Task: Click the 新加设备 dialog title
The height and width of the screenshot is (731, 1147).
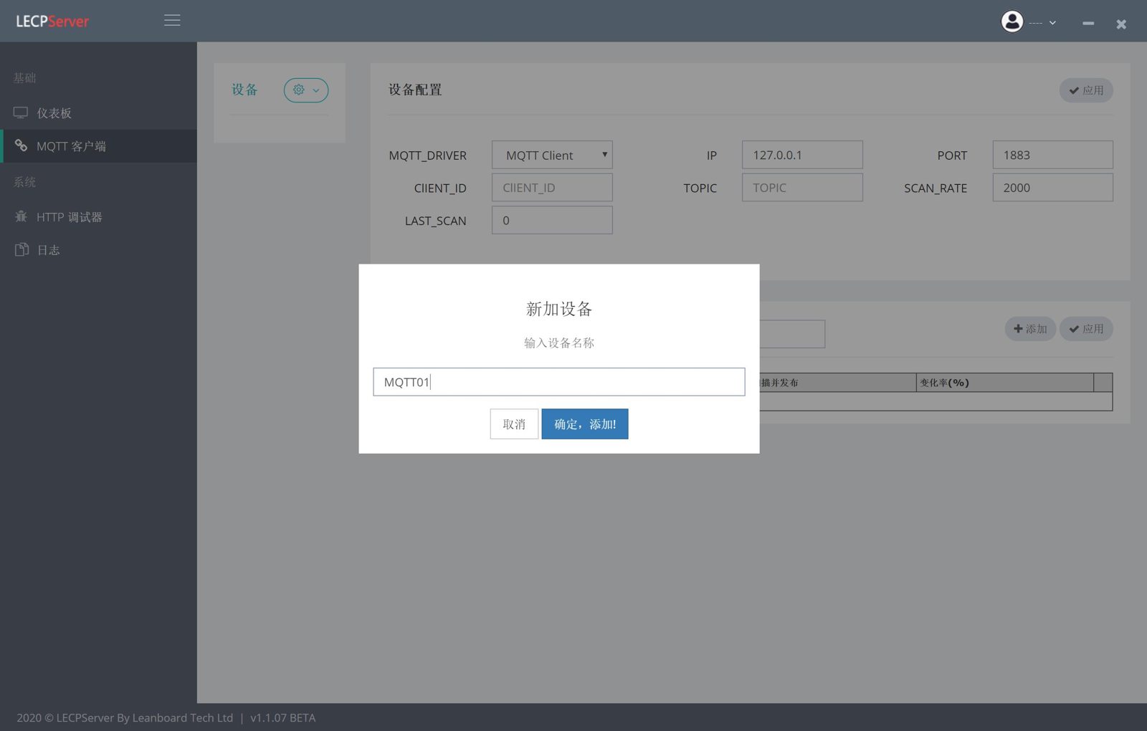Action: 559,309
